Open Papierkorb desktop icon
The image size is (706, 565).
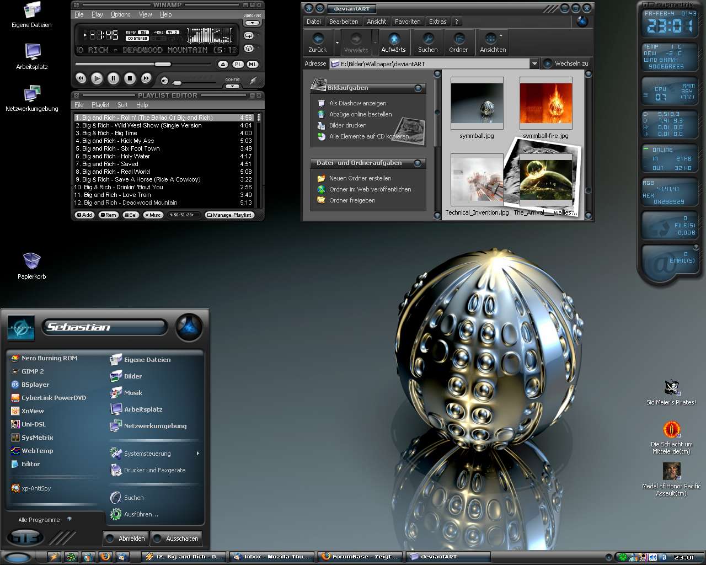tap(31, 265)
